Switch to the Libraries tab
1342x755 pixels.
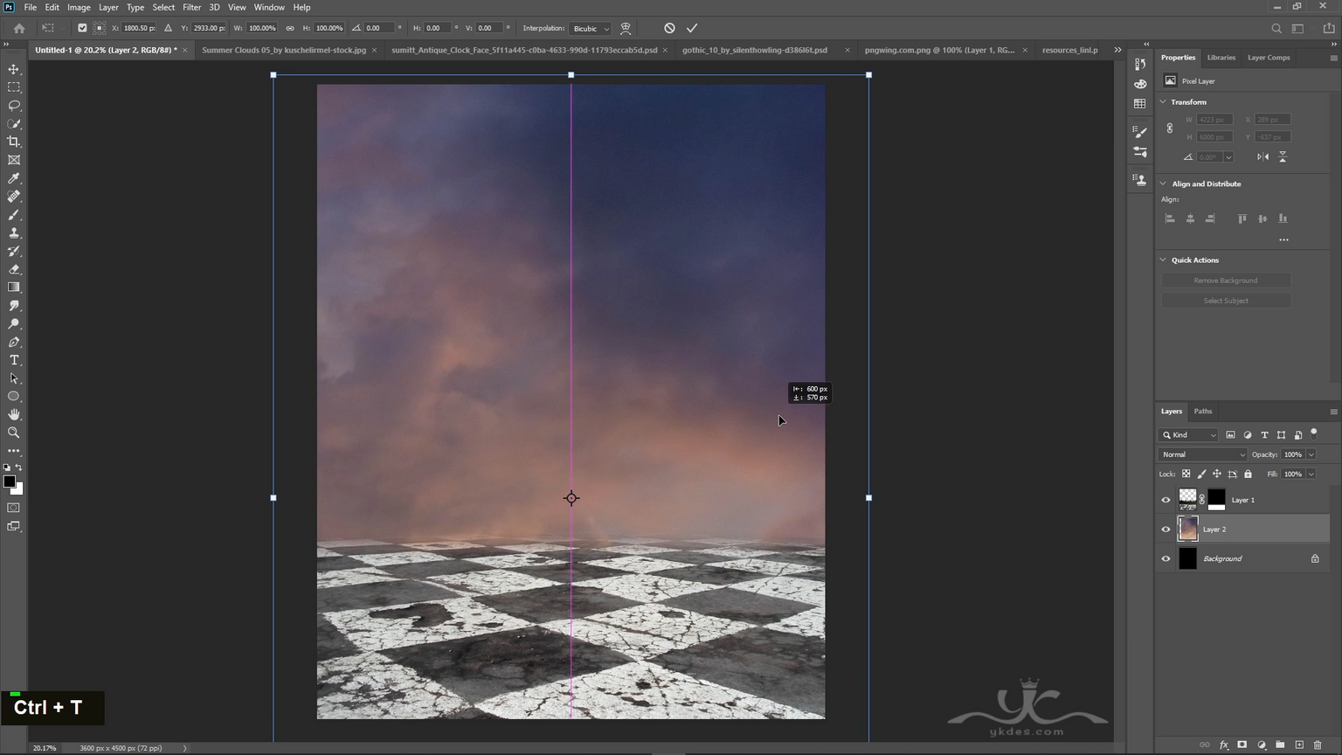pyautogui.click(x=1221, y=58)
